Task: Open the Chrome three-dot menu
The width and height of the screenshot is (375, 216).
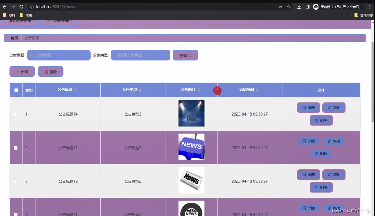Action: coord(370,7)
